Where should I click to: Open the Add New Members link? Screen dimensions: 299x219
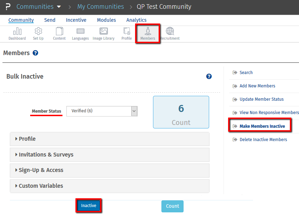[258, 86]
